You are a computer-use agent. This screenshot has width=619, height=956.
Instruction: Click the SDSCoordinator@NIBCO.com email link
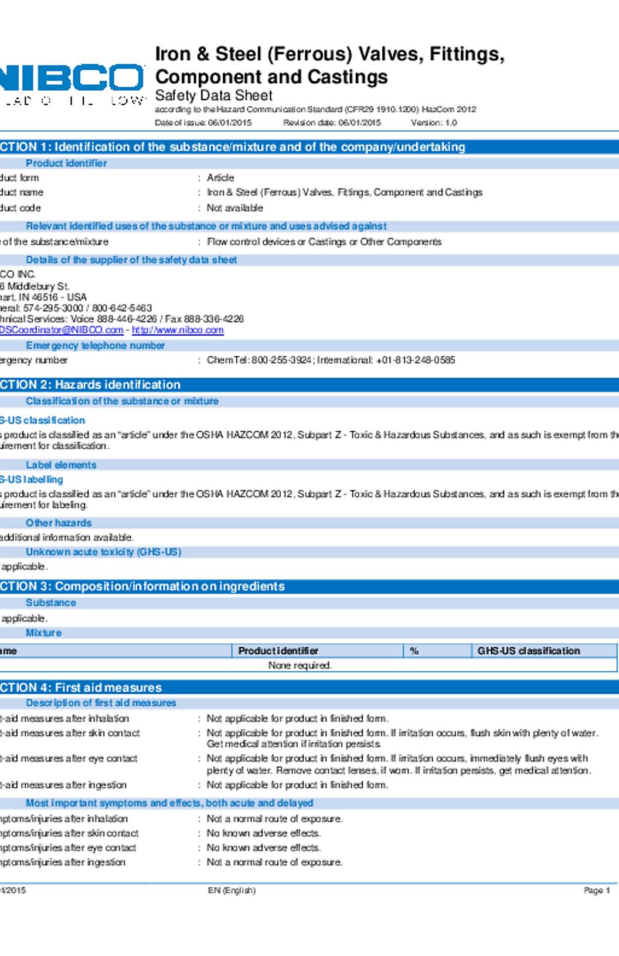click(x=62, y=330)
